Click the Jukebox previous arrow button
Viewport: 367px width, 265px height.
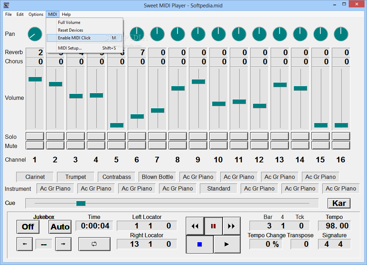tap(25, 244)
